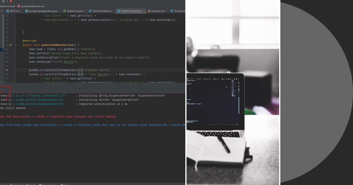Collapse the updateTaskBeanService method fold arrow
Image resolution: width=353 pixels, height=185 pixels.
coord(16,45)
